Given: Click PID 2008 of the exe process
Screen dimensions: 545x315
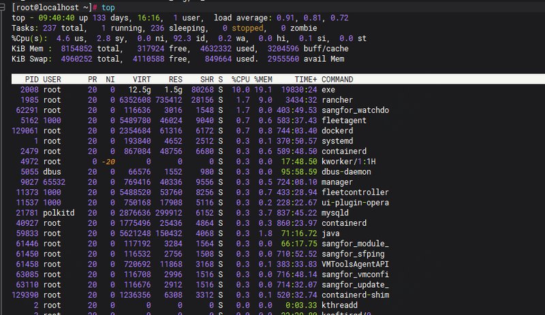Looking at the screenshot, I should tap(29, 89).
